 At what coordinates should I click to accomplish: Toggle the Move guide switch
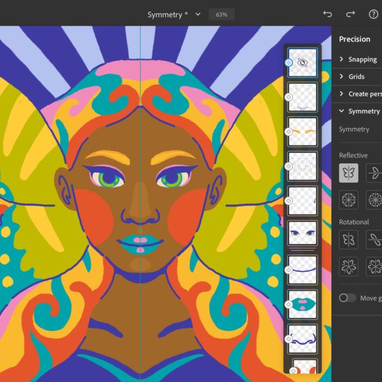coord(347,298)
